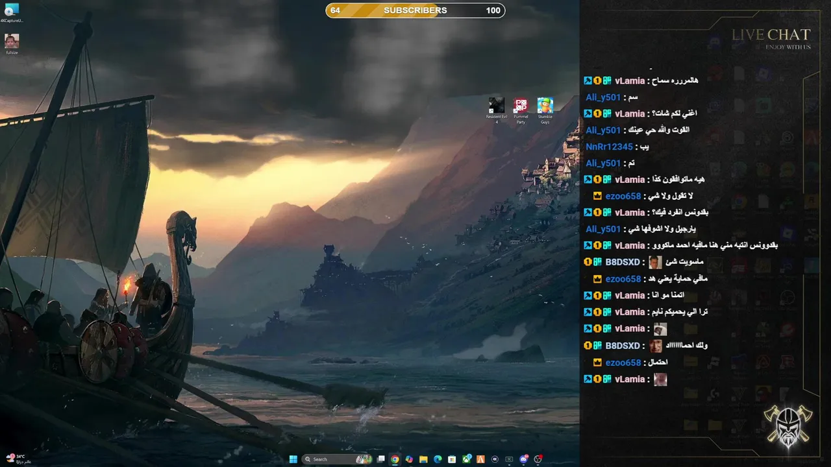Launch Pummel Party desktop shortcut

(521, 110)
